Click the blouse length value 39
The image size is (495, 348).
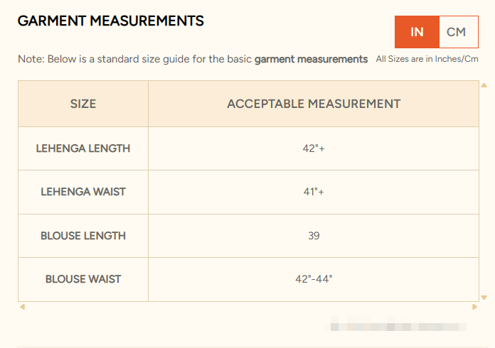pos(314,236)
